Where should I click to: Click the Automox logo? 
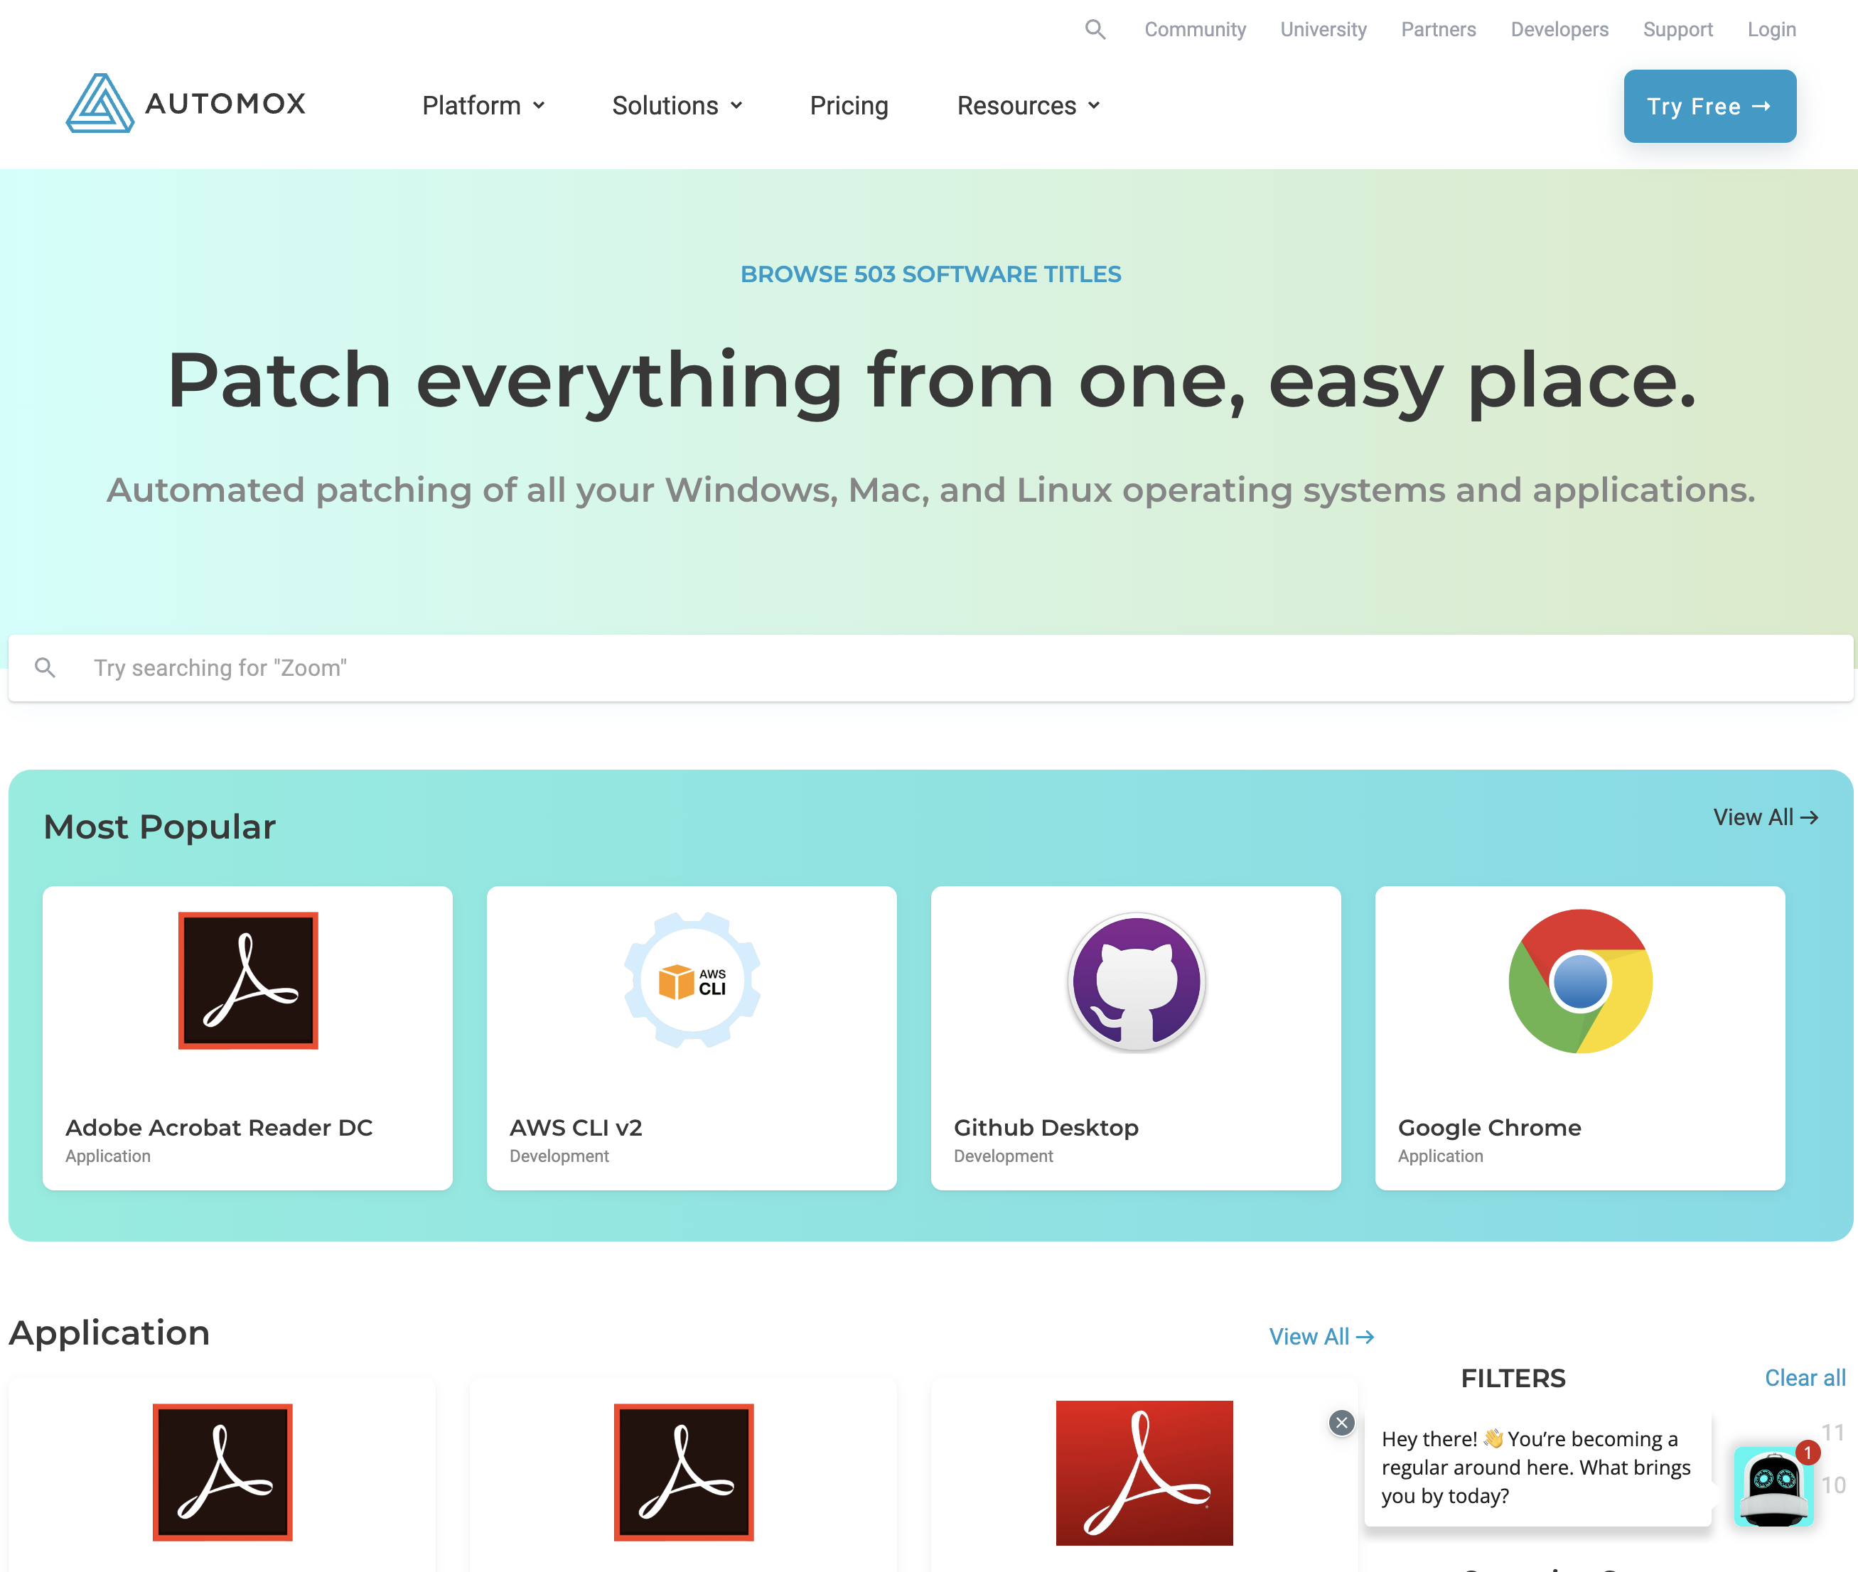pos(186,103)
